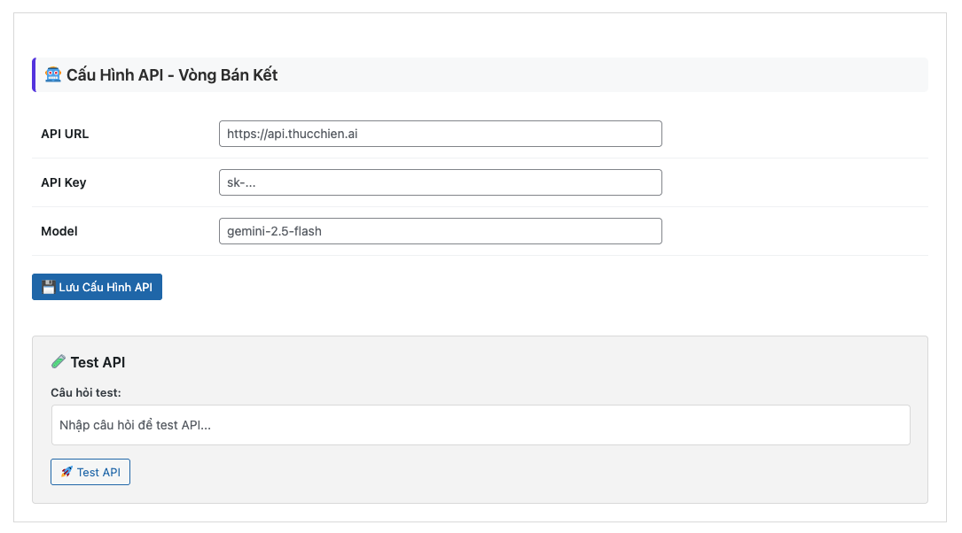The height and width of the screenshot is (533, 962).
Task: Click the gemini-2.5-flash text in Model field
Action: click(274, 231)
